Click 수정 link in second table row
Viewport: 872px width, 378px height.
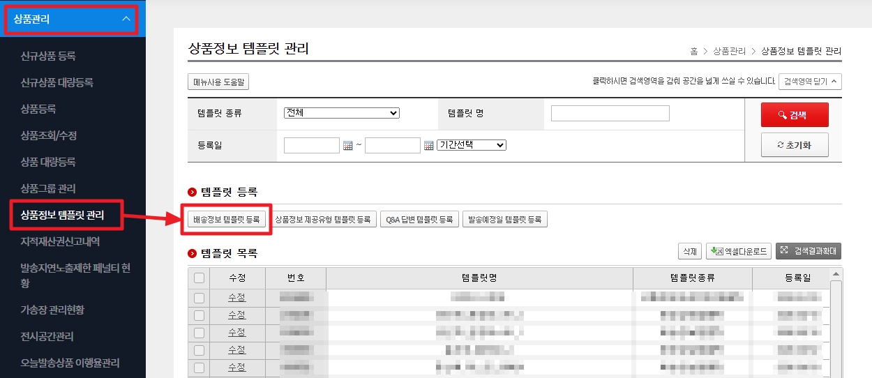click(237, 315)
